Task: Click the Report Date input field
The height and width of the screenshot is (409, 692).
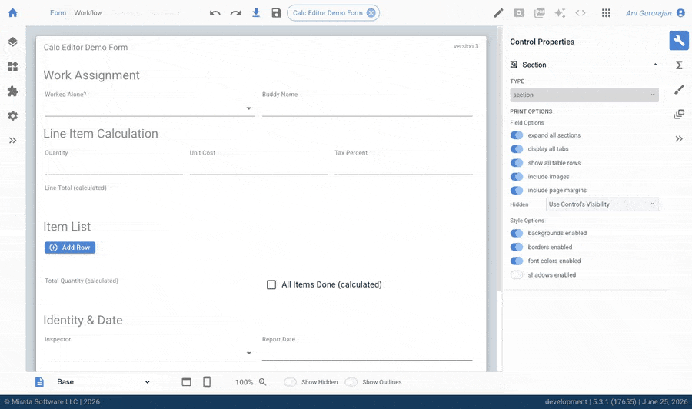Action: coord(368,353)
